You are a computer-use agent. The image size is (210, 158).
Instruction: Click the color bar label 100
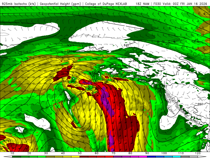click(x=164, y=153)
